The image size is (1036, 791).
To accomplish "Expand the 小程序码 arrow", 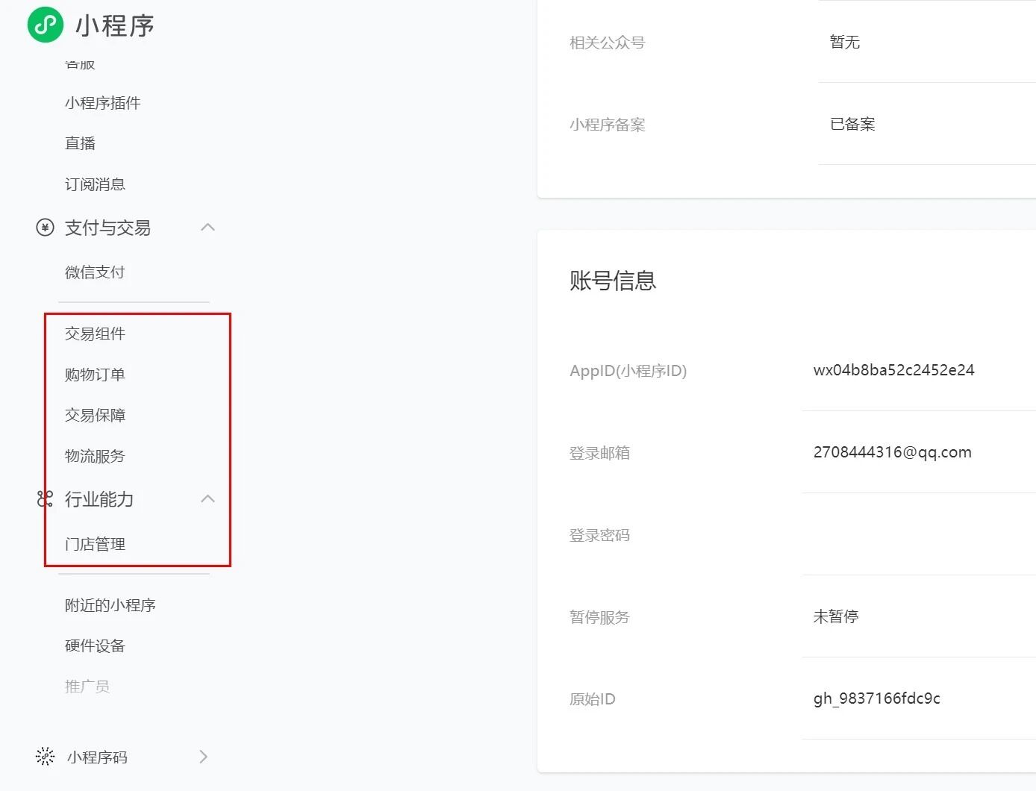I will (204, 757).
